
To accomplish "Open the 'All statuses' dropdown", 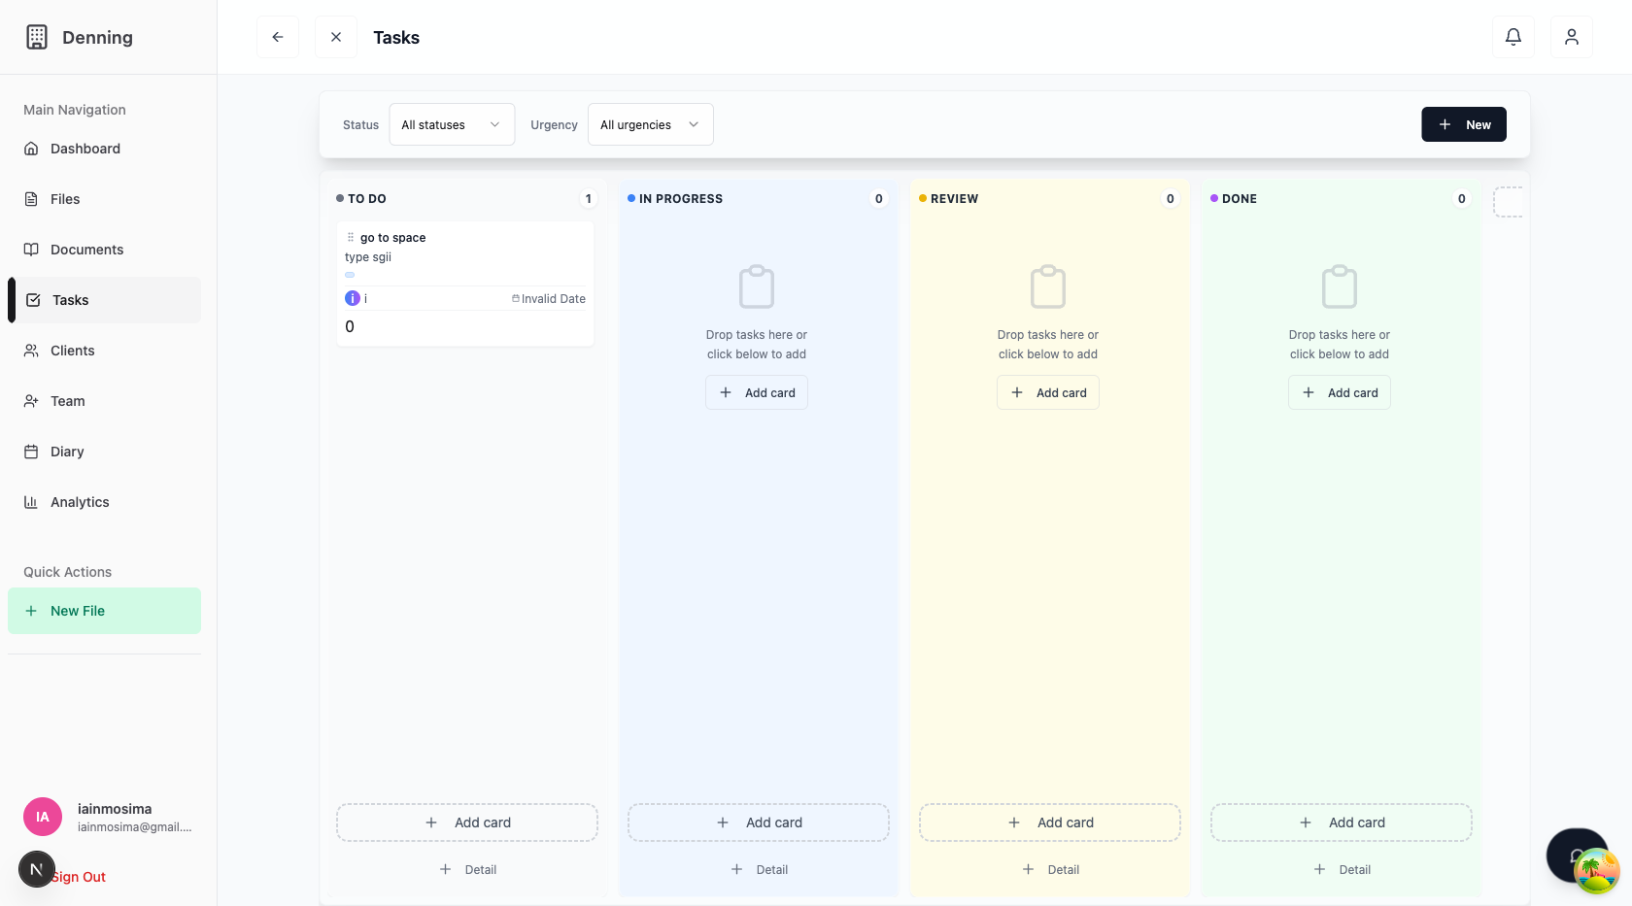I will click(x=451, y=124).
